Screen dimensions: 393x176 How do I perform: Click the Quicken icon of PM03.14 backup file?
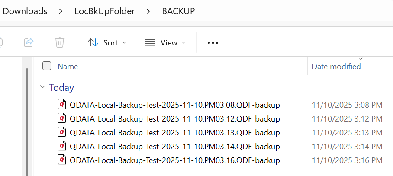[62, 146]
